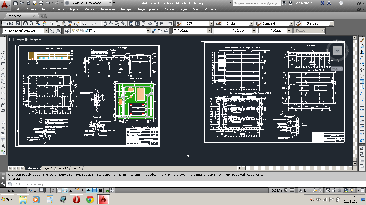Select the Mirror tool in modify toolbar
This screenshot has width=366, height=205.
362,52
